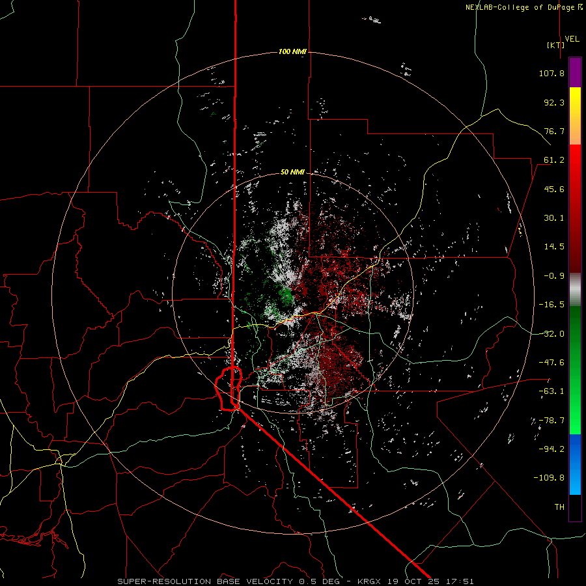Click the 107.8 velocity scale value

(551, 73)
